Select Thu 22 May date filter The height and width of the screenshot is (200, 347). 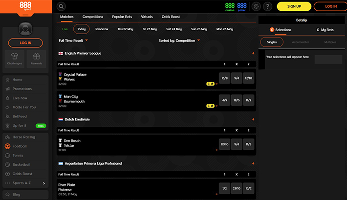pos(126,29)
